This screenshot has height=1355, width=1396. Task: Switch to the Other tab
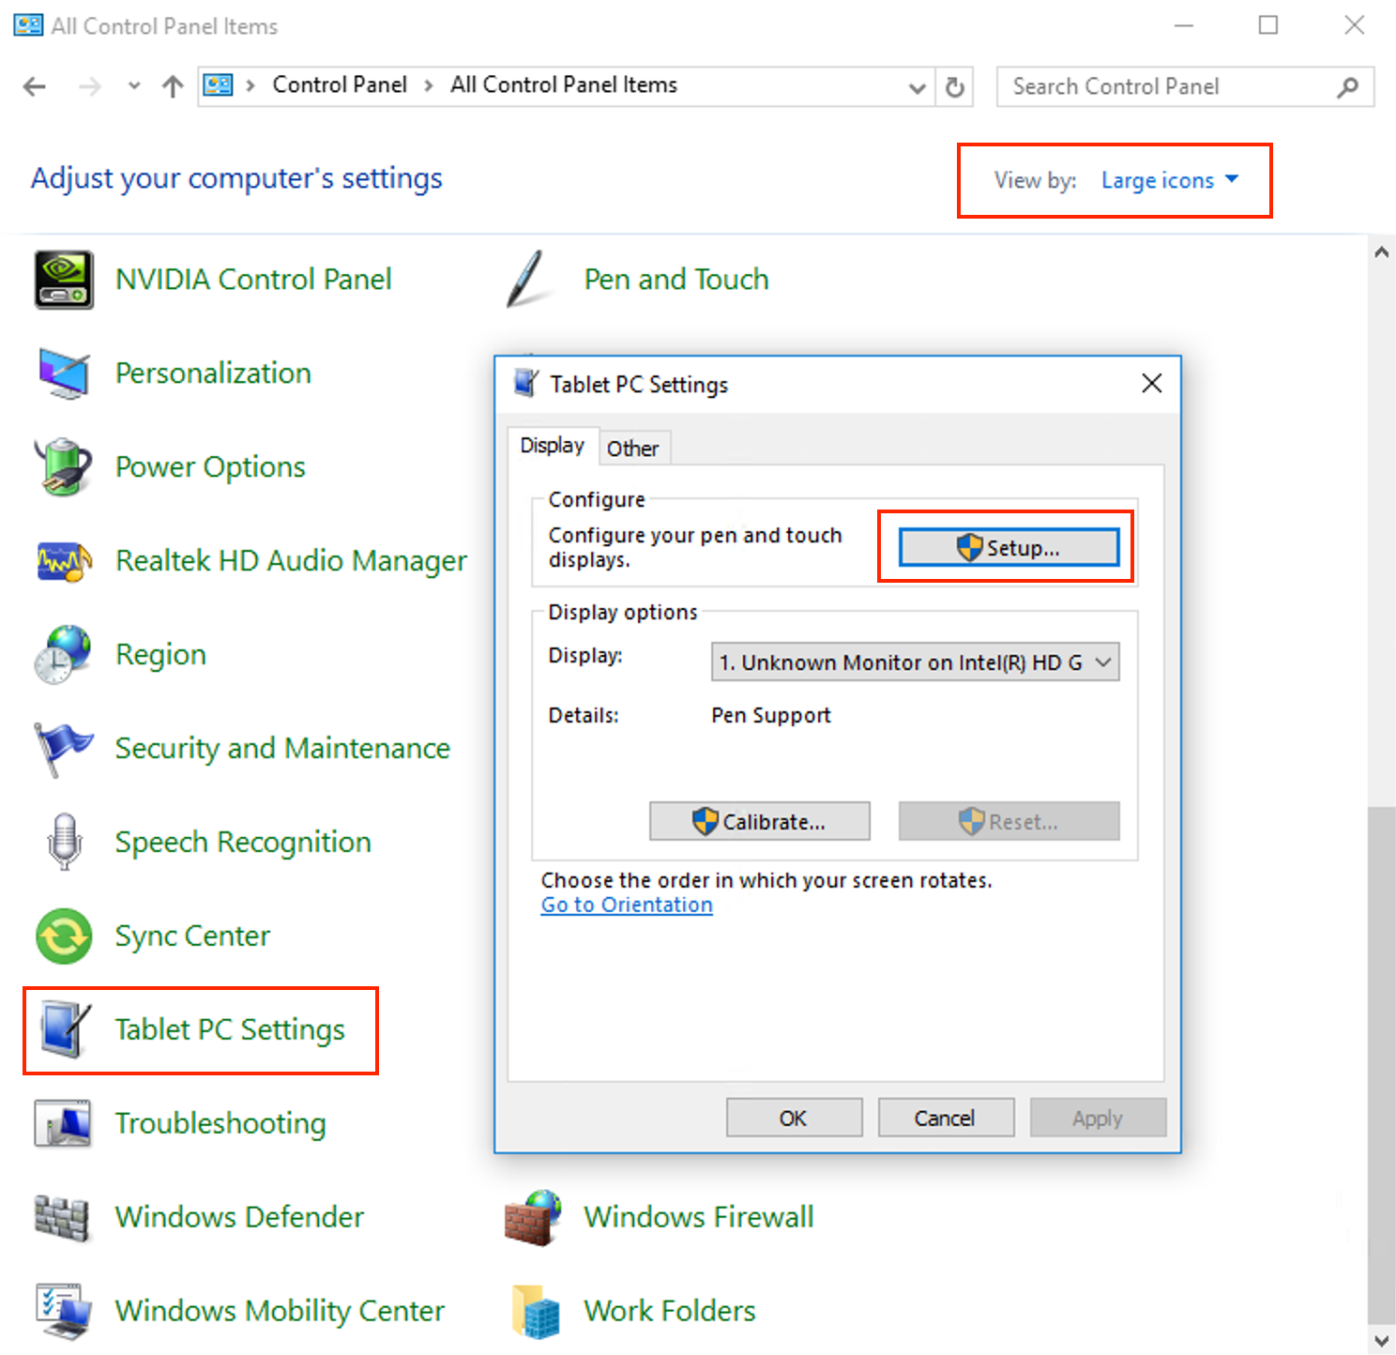pos(634,448)
